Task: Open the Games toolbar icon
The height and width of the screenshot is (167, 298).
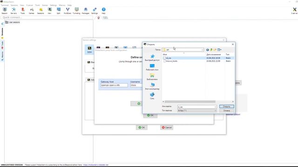Action: point(32,11)
